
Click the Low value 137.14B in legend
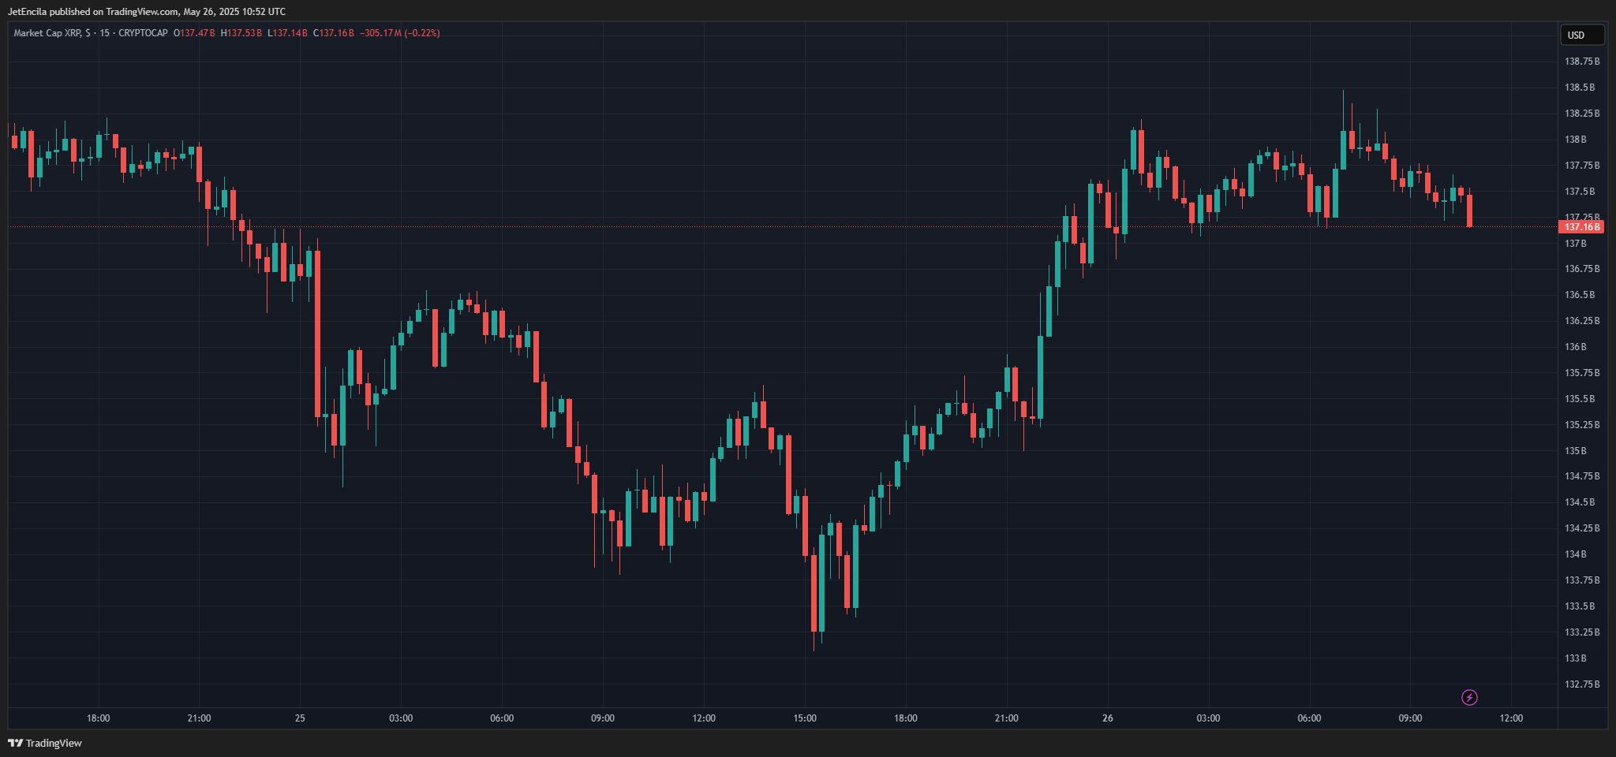(x=290, y=33)
